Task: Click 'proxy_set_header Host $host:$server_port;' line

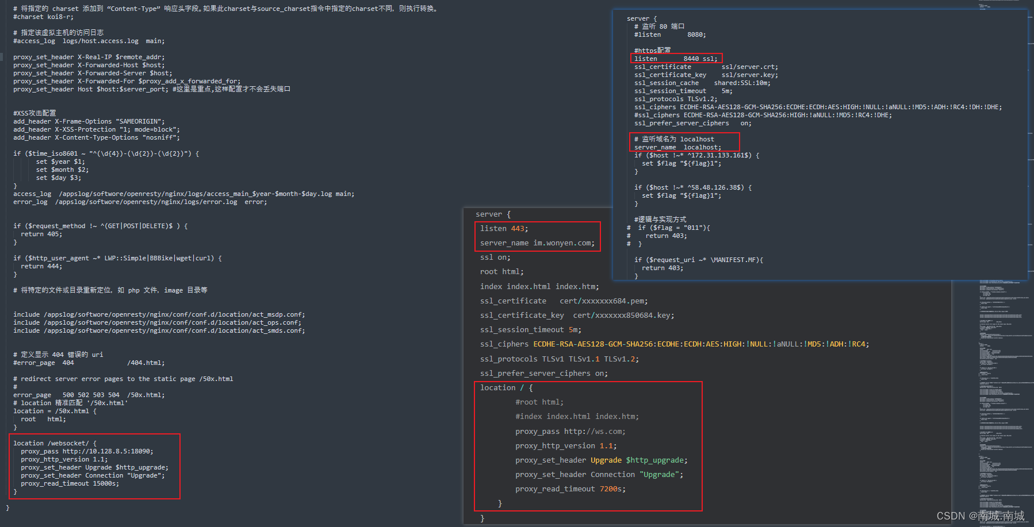Action: 91,89
